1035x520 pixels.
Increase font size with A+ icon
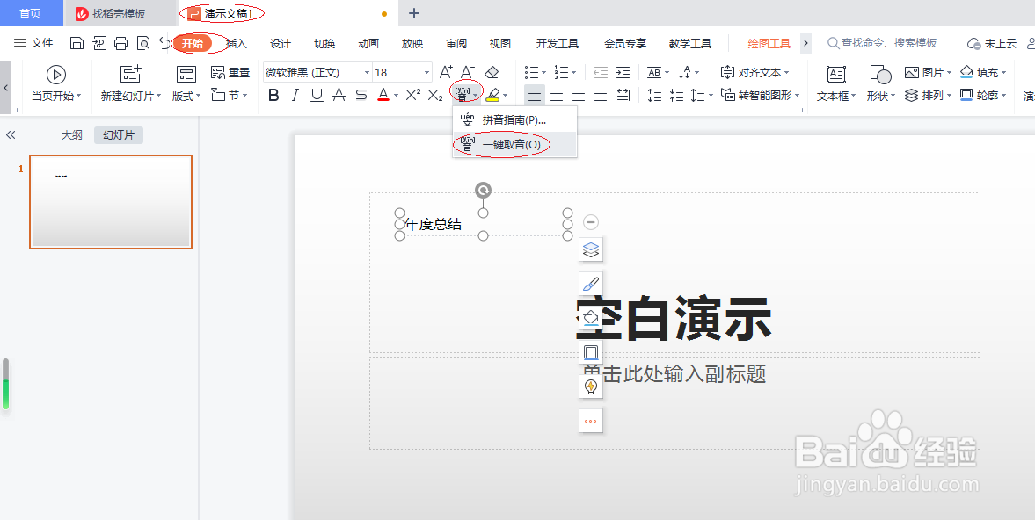pyautogui.click(x=446, y=72)
